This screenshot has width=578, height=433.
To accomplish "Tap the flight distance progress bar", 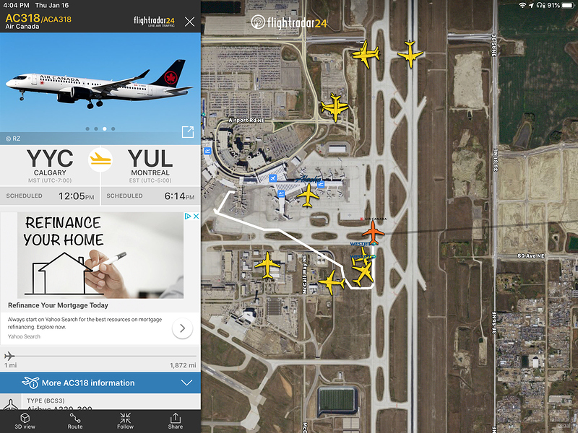I will 100,357.
